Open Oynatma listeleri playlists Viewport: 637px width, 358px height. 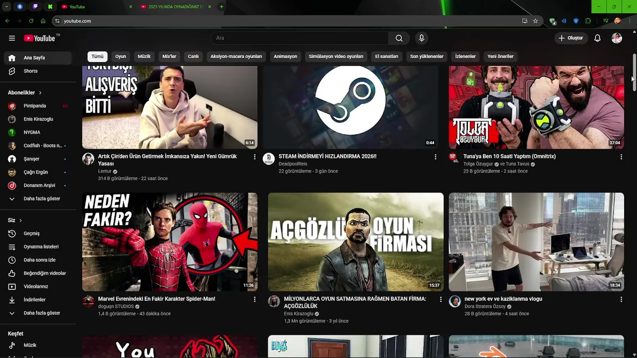pyautogui.click(x=38, y=247)
